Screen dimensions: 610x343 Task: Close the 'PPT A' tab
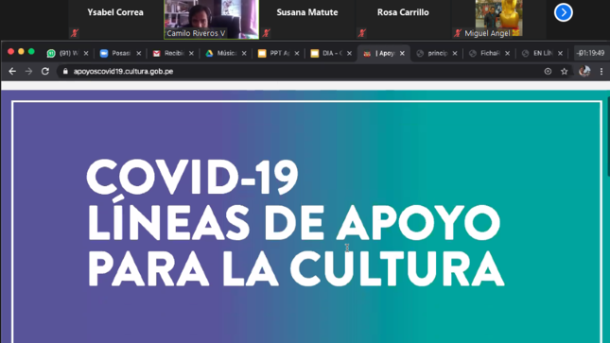pyautogui.click(x=297, y=53)
